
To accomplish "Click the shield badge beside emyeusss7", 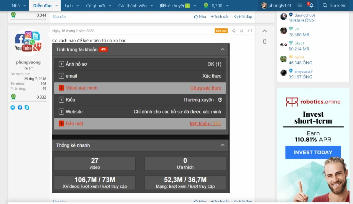I will click(x=291, y=71).
